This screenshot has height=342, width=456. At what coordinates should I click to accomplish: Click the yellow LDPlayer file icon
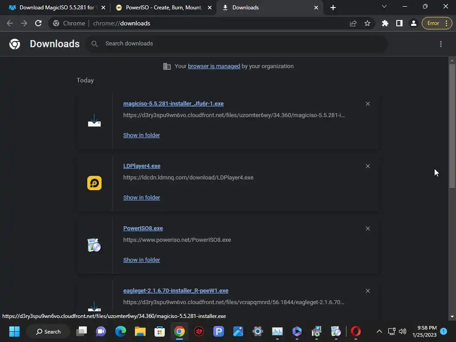[94, 183]
